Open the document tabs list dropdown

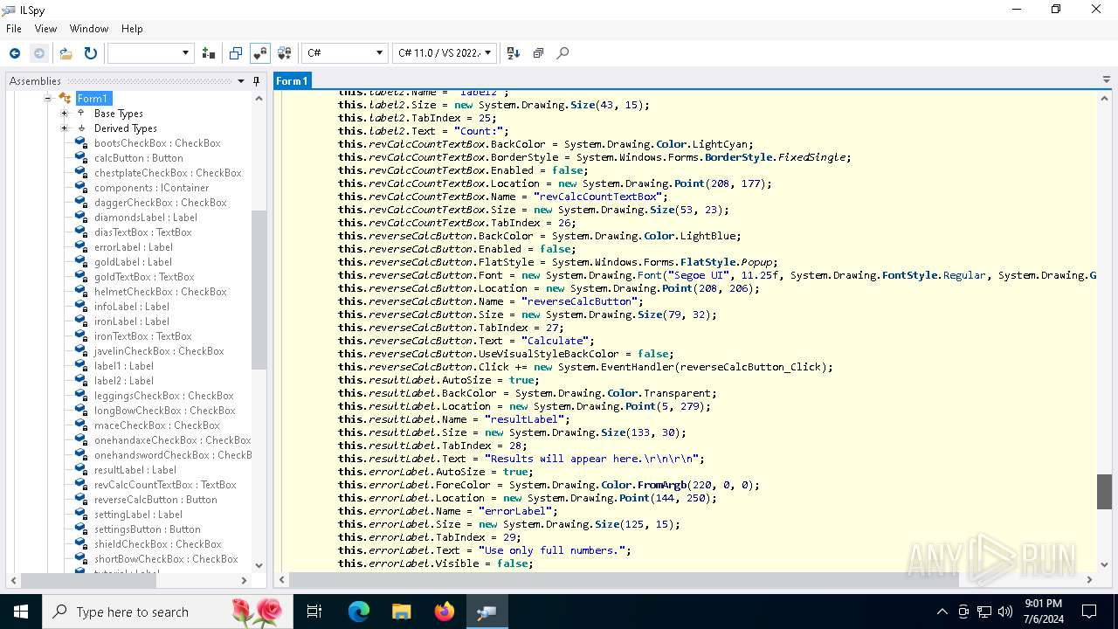pyautogui.click(x=1107, y=80)
